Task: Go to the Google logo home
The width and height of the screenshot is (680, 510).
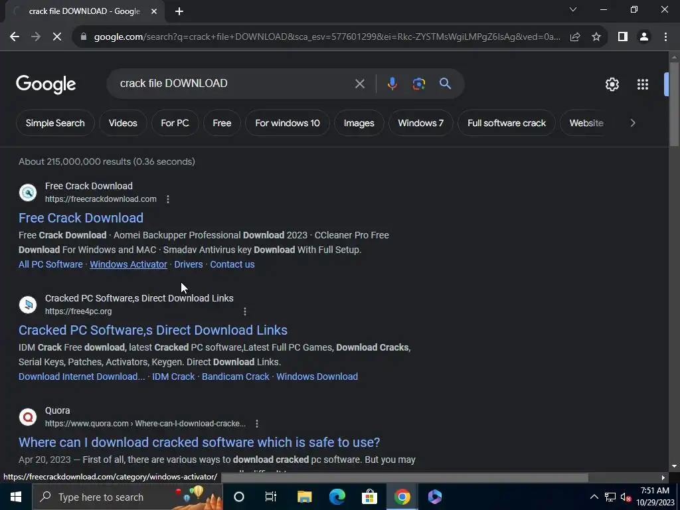Action: point(46,84)
